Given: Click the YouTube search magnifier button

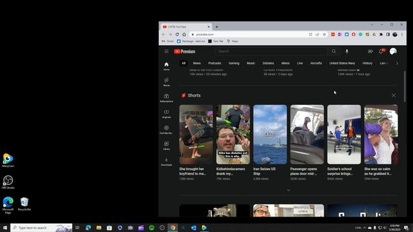Looking at the screenshot, I should (x=334, y=52).
